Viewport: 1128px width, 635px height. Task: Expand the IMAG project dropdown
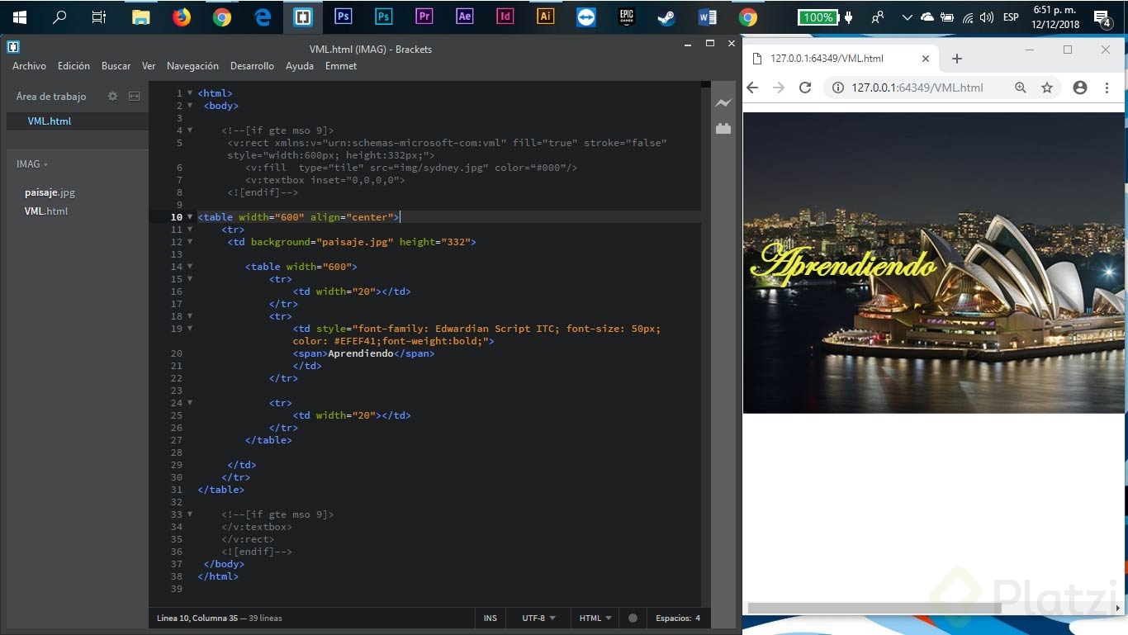[32, 164]
